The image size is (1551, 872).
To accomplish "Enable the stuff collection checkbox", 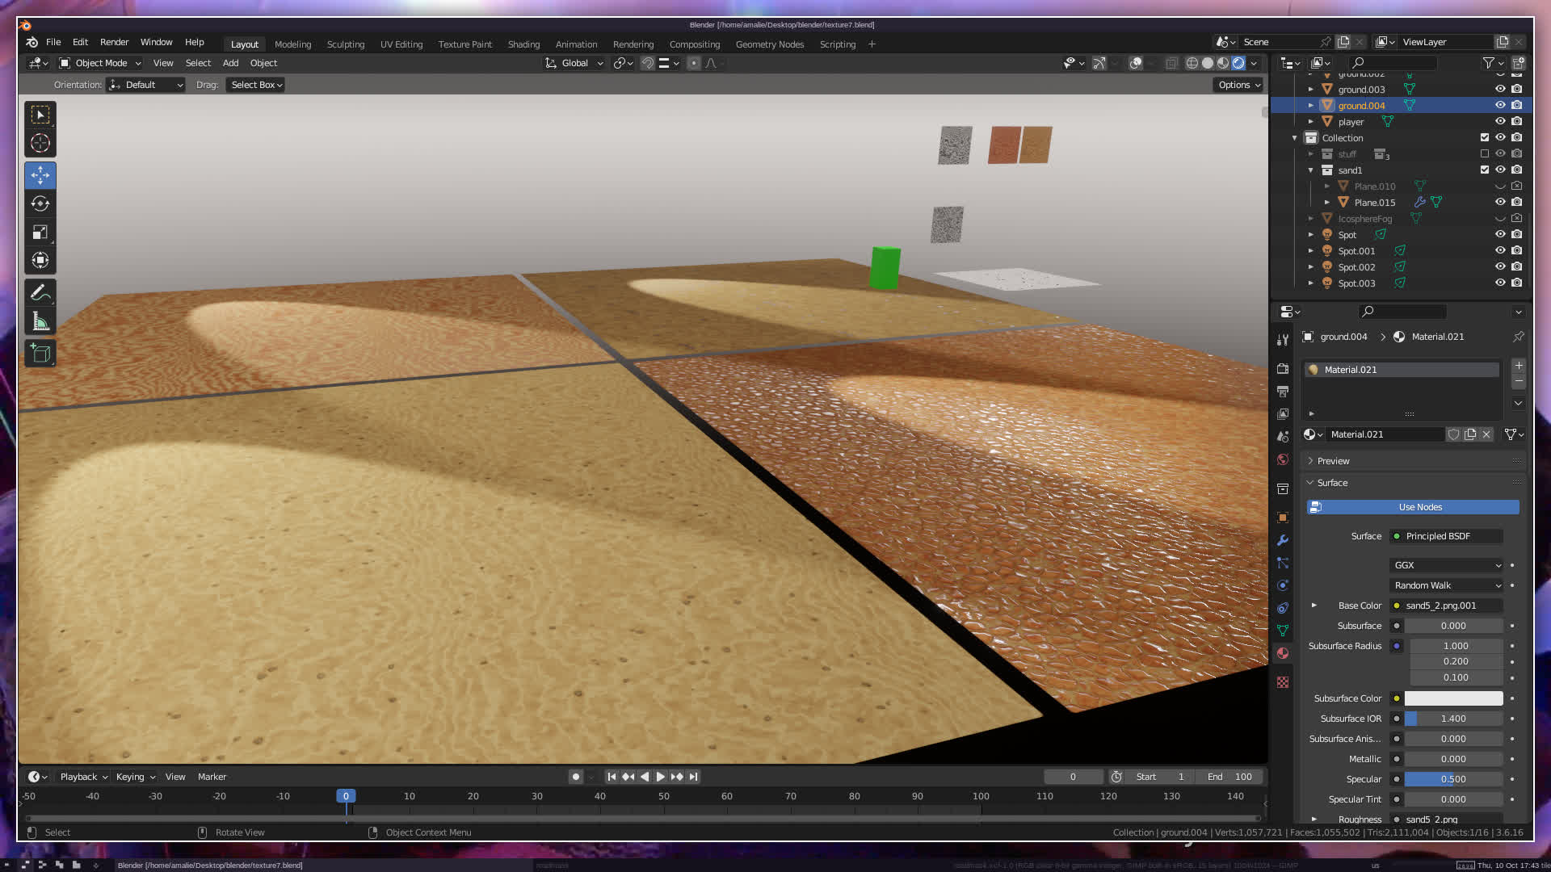I will 1484,154.
